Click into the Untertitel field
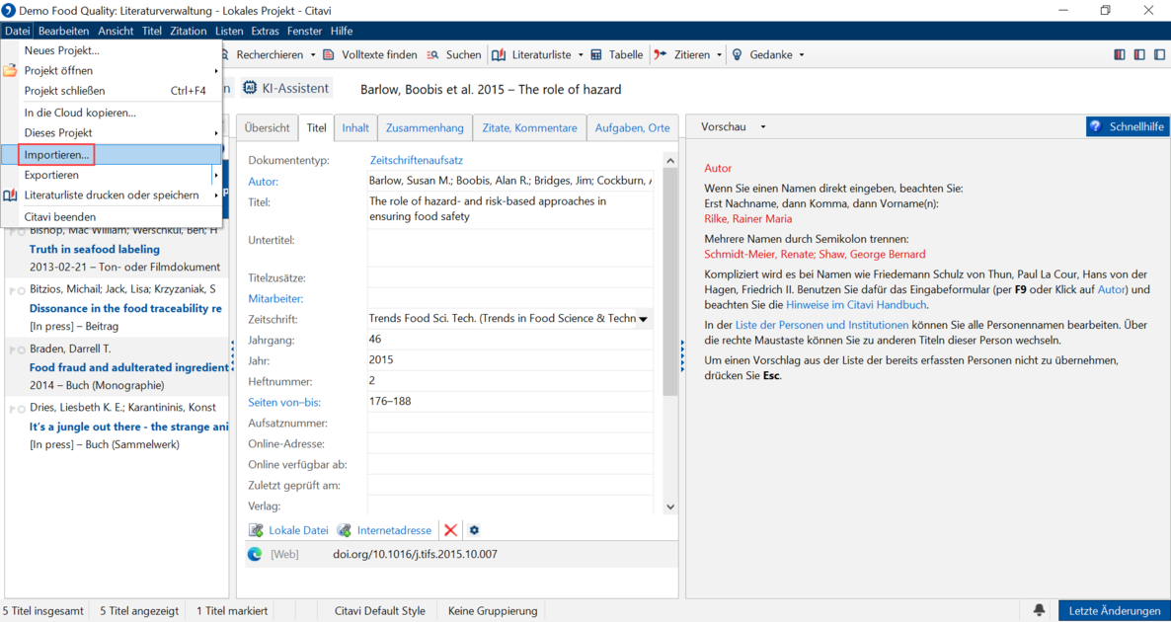Viewport: 1171px width, 622px height. click(510, 247)
